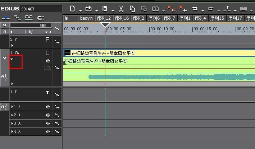
Task: Click the project name field 201407
Action: click(41, 9)
